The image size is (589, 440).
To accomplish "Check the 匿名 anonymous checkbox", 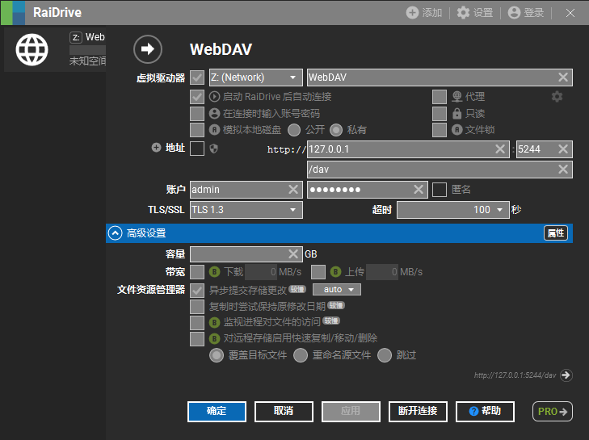I will pos(440,190).
